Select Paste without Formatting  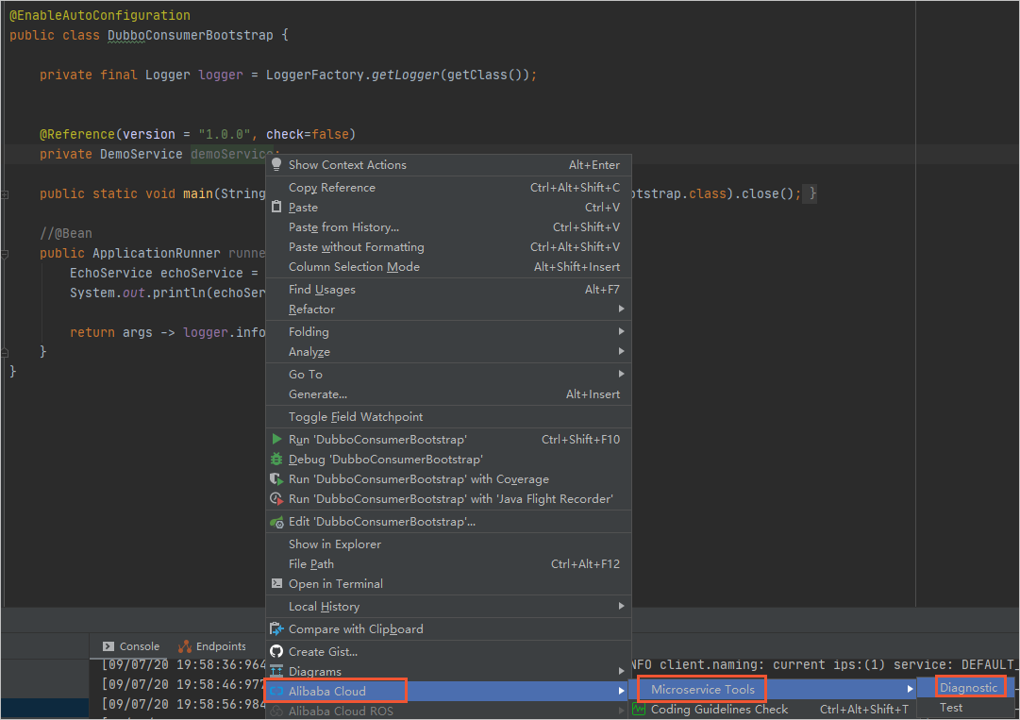pyautogui.click(x=448, y=247)
